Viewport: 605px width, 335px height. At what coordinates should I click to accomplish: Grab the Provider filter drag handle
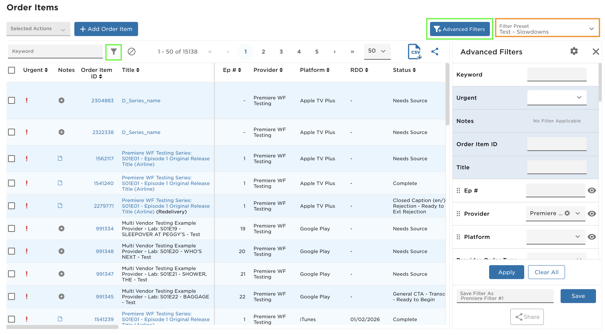tap(458, 214)
